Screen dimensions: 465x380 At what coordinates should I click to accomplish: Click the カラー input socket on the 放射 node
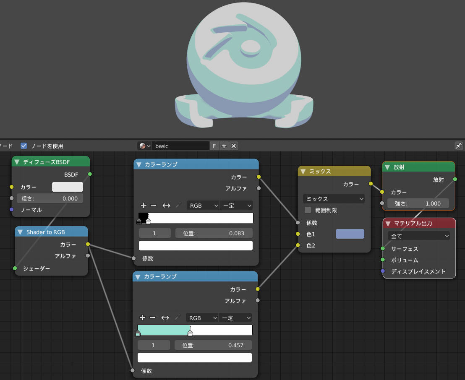pyautogui.click(x=382, y=192)
